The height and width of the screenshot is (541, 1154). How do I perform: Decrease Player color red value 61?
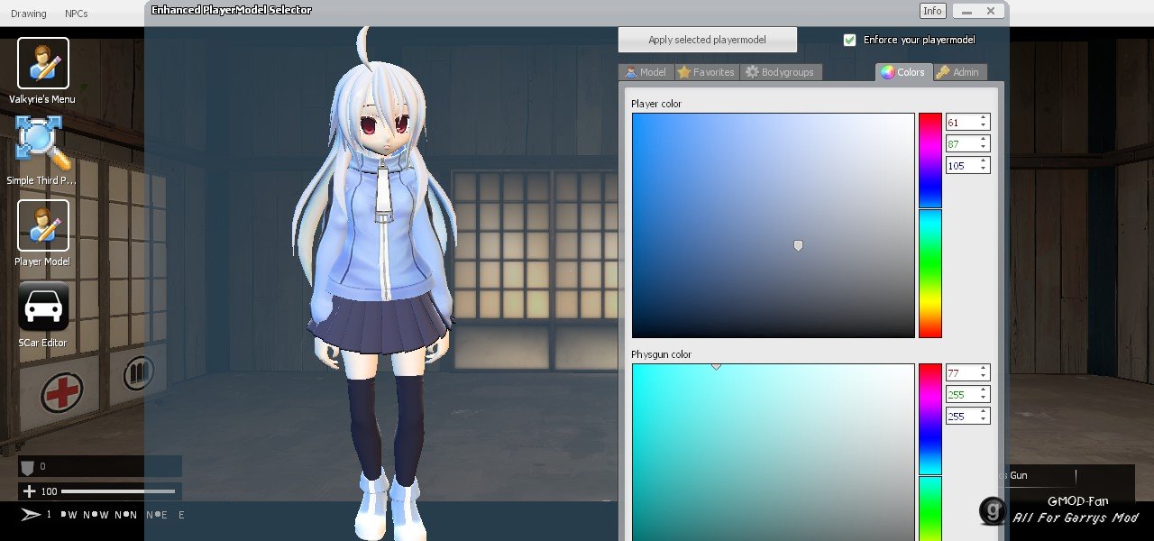[984, 125]
